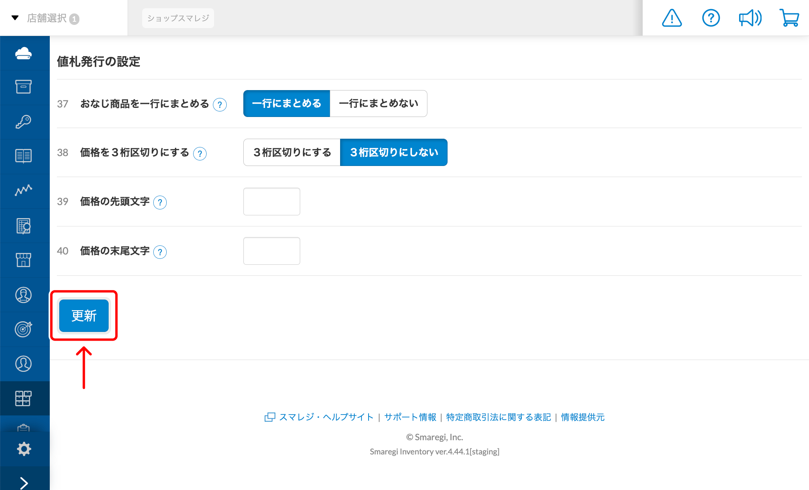Collapse the sidebar with chevron arrow
The image size is (809, 490).
click(24, 482)
